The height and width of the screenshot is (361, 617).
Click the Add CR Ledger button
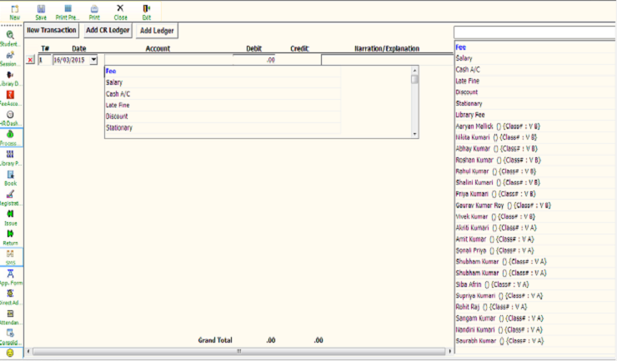click(x=108, y=30)
